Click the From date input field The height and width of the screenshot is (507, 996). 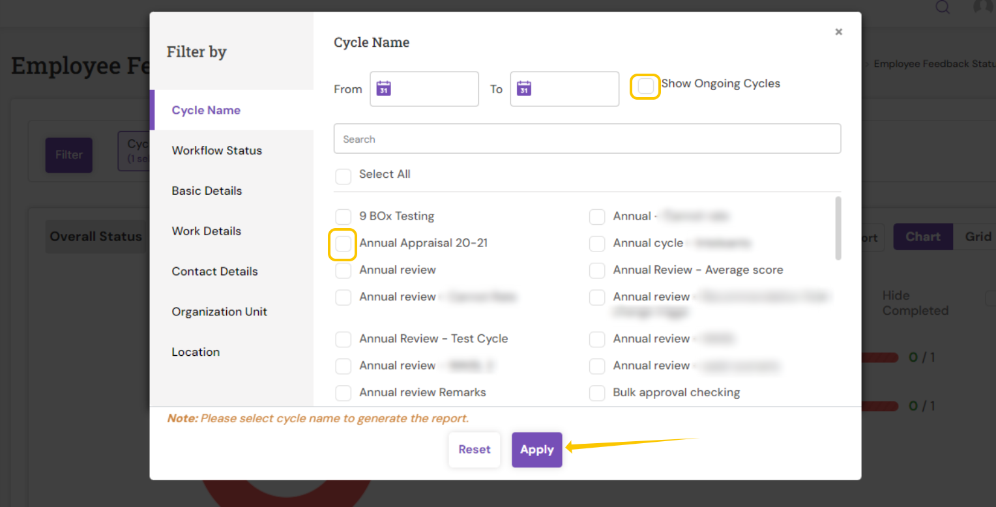point(424,89)
